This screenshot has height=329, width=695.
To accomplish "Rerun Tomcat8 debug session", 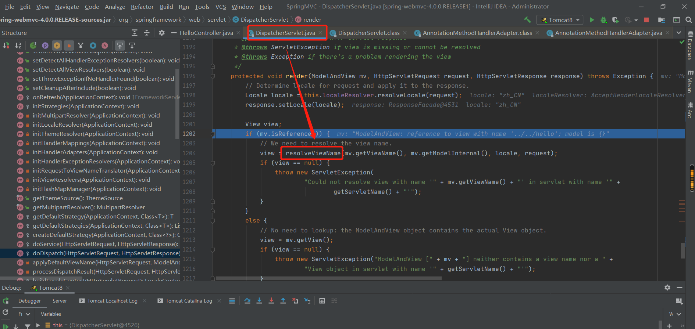I will point(6,301).
